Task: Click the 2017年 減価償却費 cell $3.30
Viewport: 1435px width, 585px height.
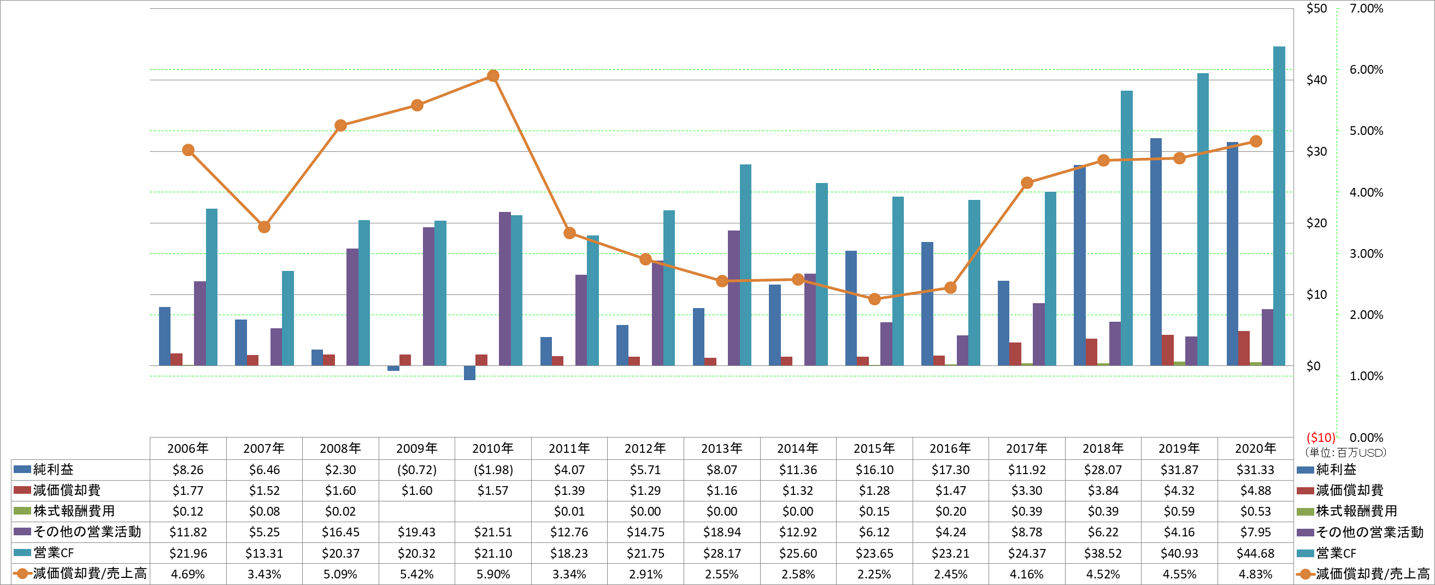Action: point(1027,491)
